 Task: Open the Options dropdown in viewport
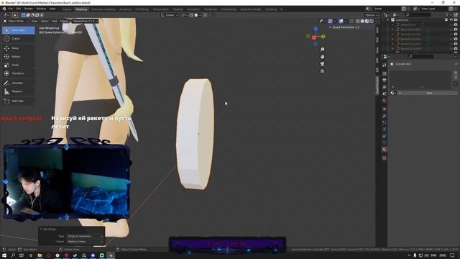click(x=371, y=15)
